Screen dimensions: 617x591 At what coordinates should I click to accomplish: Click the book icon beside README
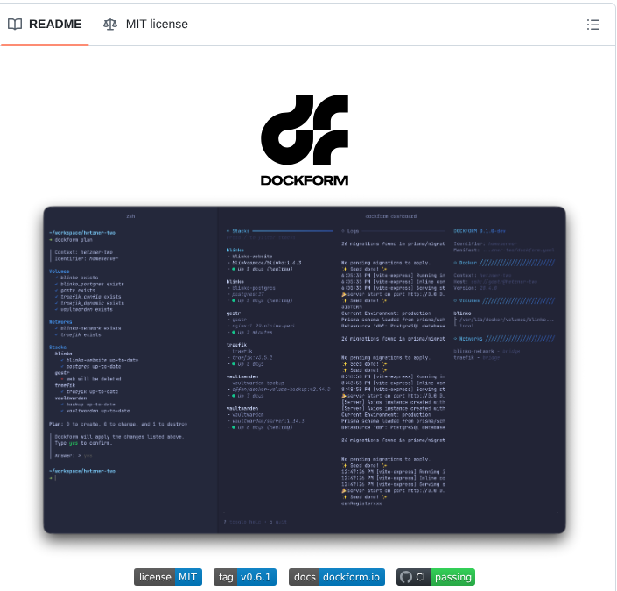click(15, 25)
